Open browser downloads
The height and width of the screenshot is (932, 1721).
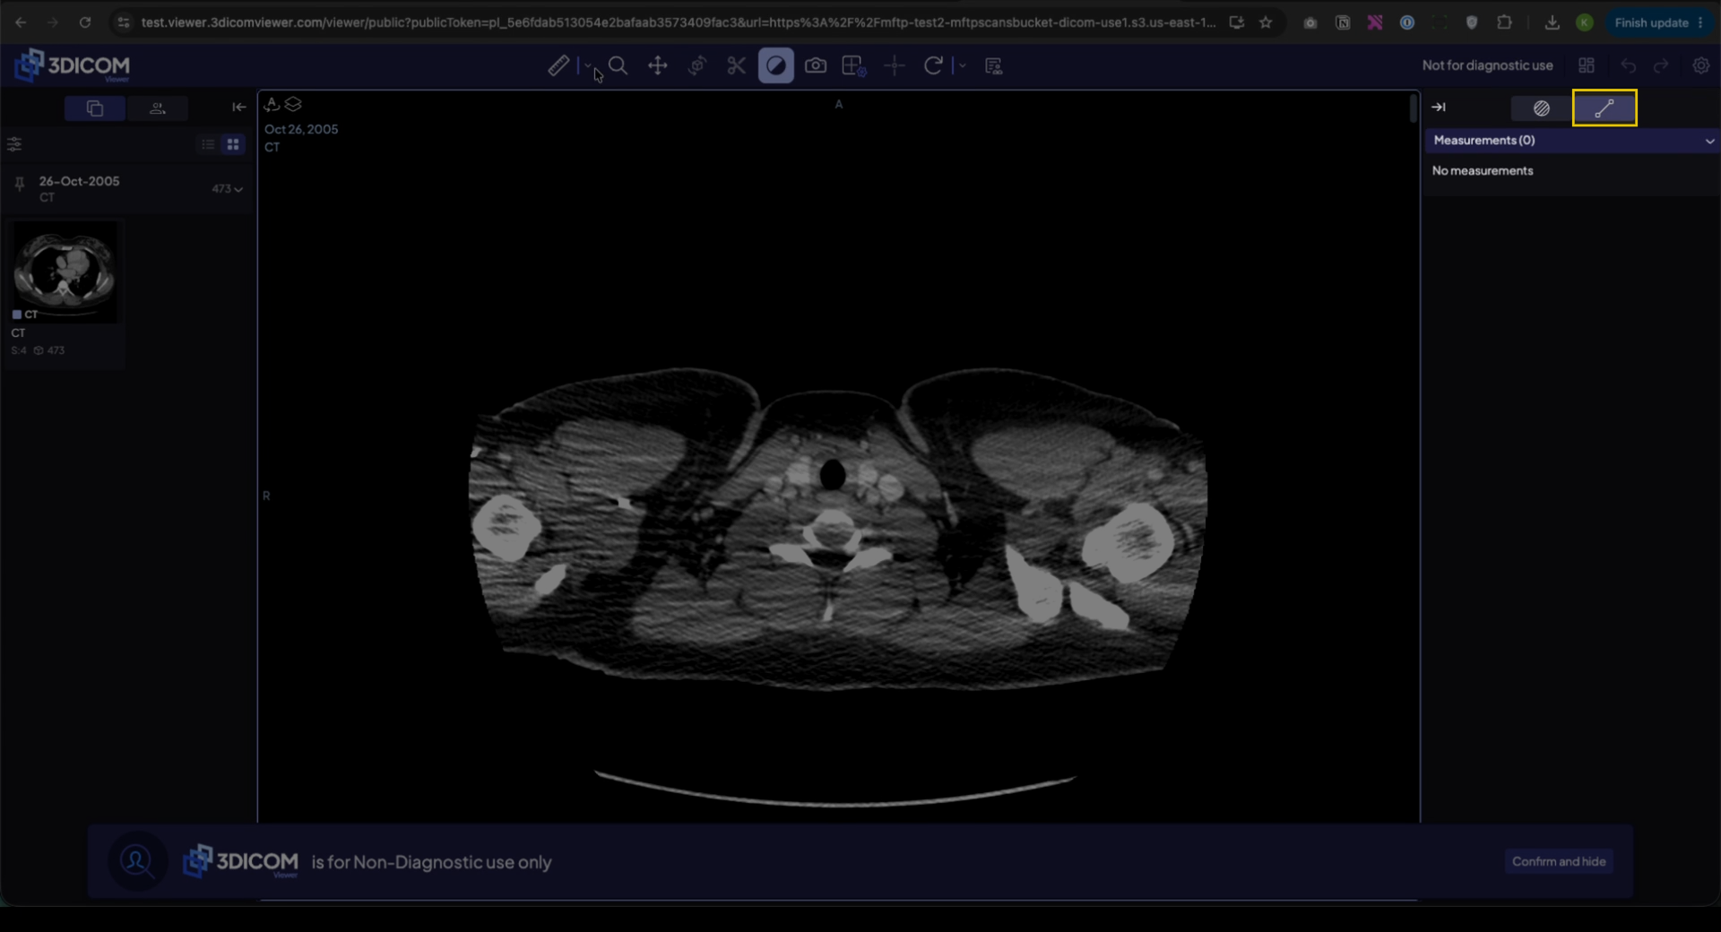point(1552,22)
